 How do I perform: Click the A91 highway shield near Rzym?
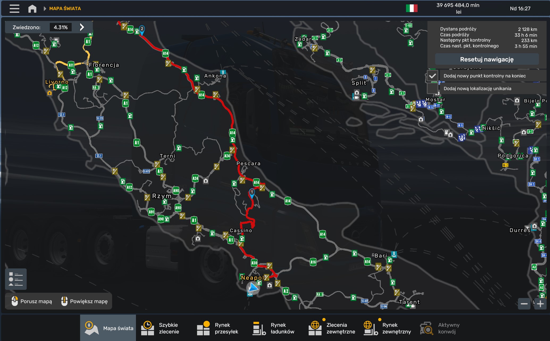[151, 212]
